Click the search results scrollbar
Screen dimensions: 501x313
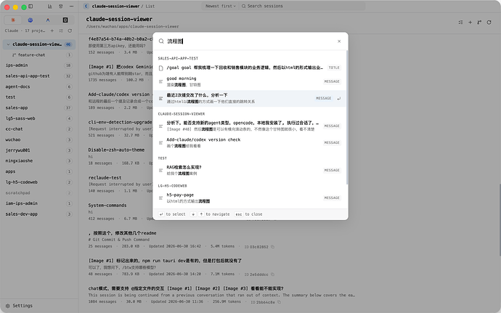tap(346, 117)
